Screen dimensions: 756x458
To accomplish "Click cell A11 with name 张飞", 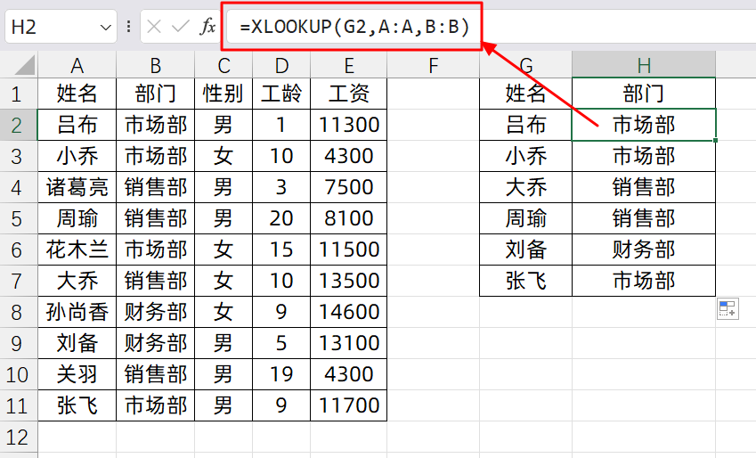I will 77,405.
